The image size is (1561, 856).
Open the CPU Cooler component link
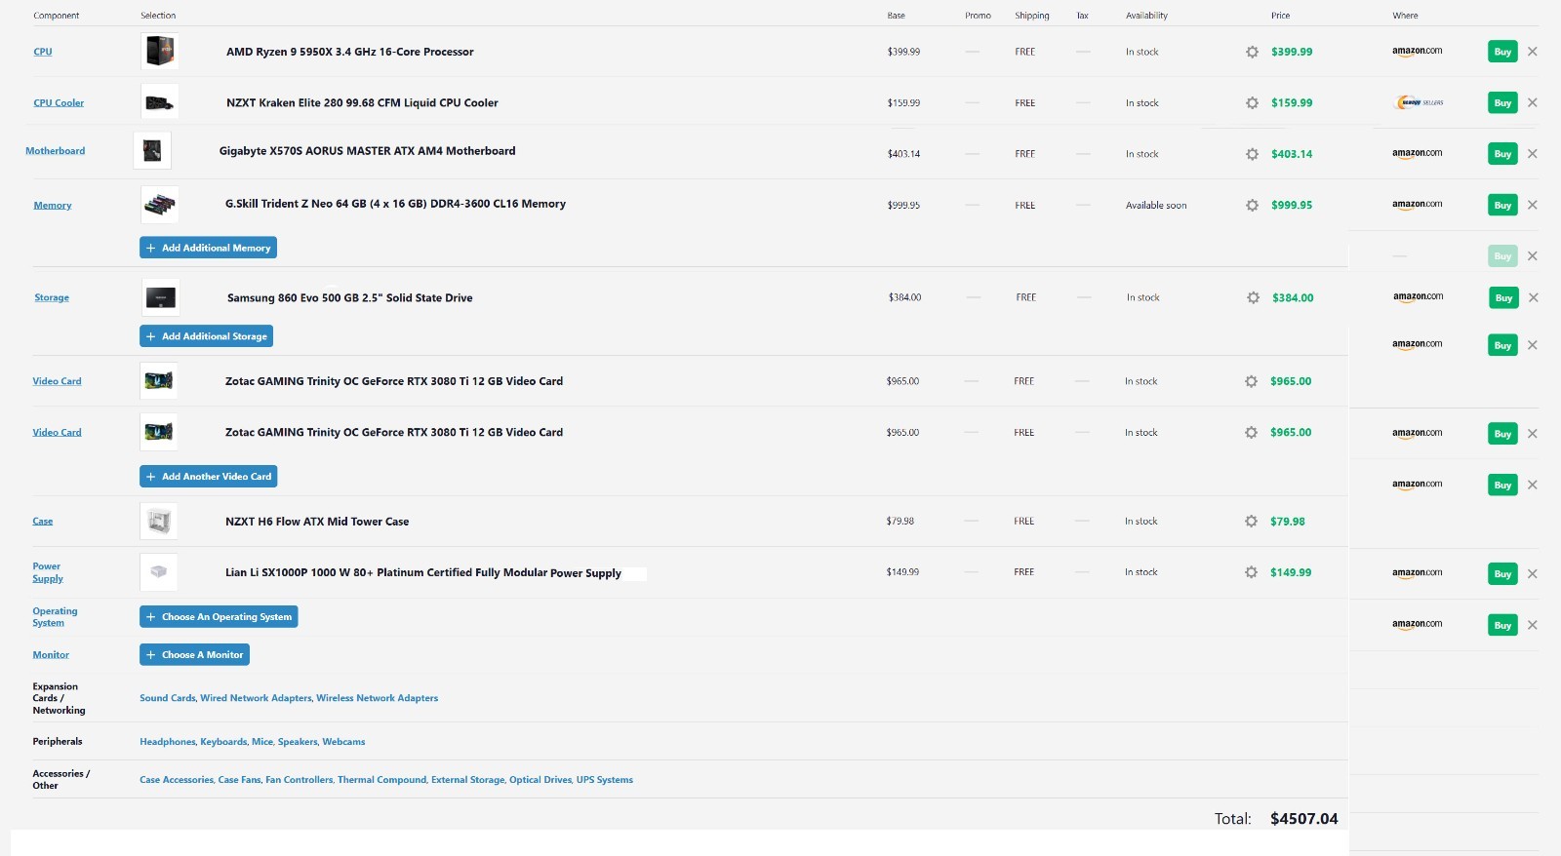pos(59,102)
